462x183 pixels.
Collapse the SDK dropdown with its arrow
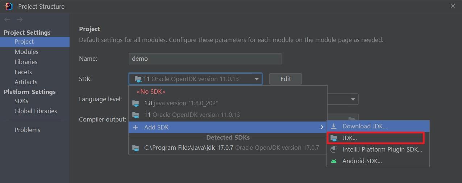pyautogui.click(x=257, y=79)
